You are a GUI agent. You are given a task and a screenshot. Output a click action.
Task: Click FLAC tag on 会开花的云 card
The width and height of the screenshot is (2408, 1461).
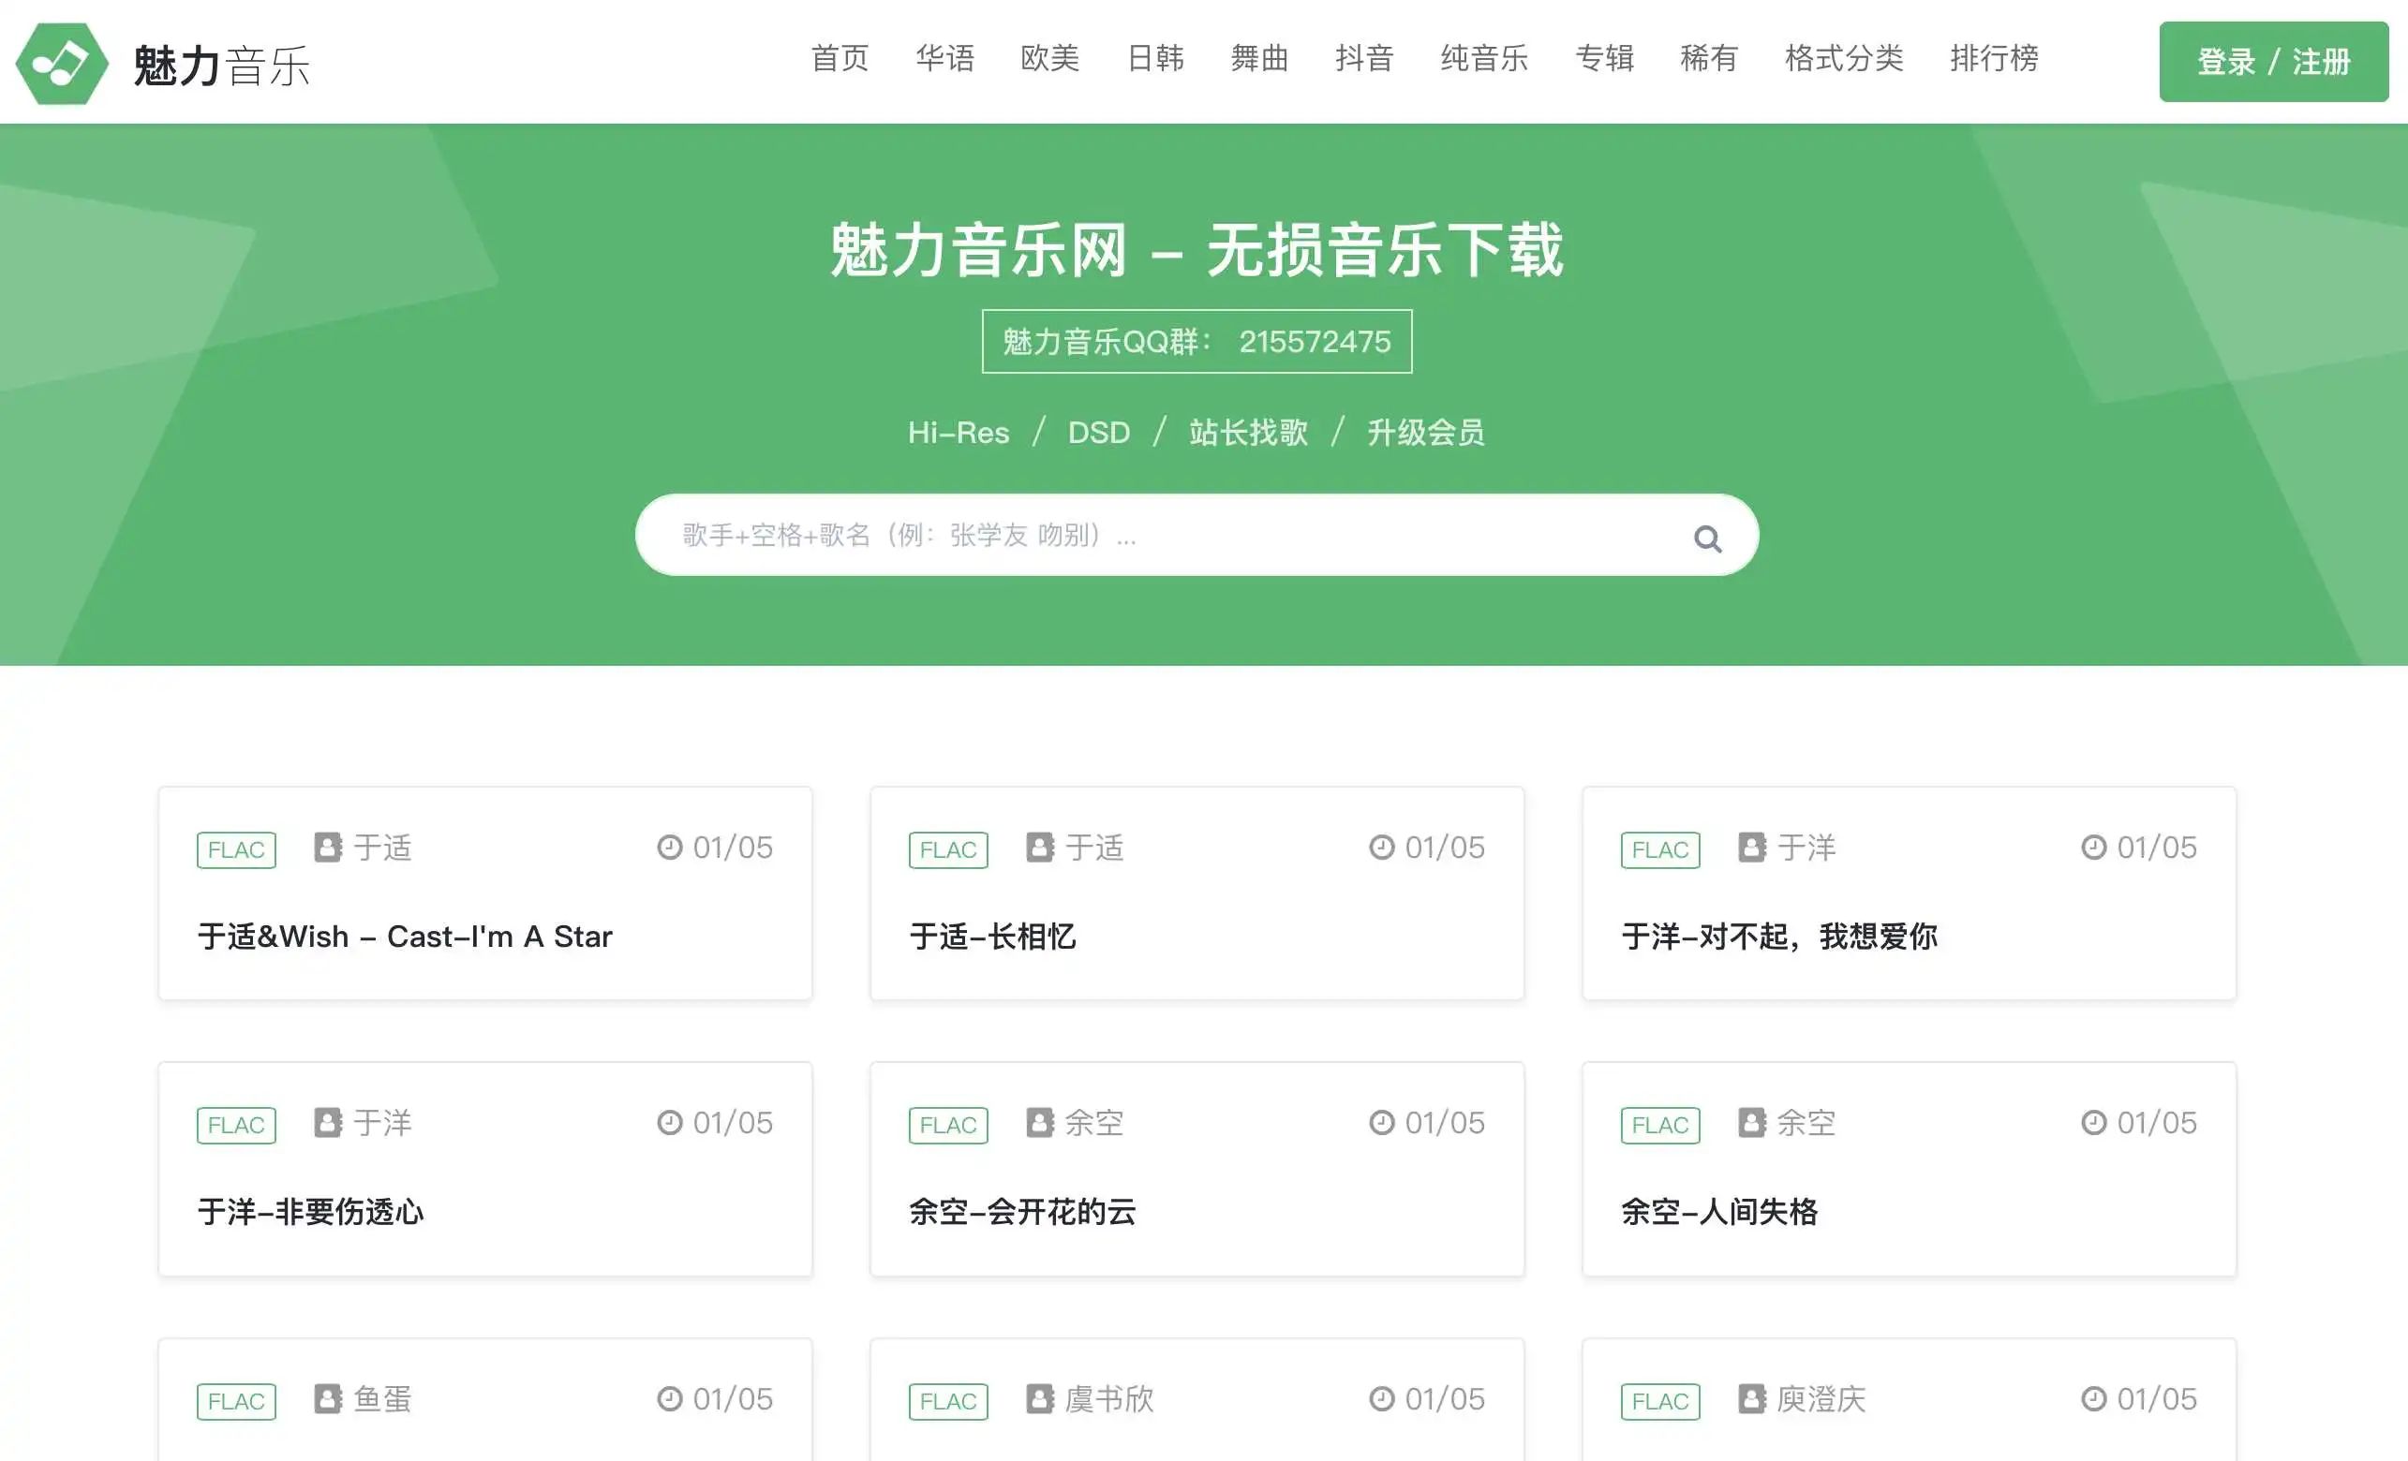point(948,1125)
